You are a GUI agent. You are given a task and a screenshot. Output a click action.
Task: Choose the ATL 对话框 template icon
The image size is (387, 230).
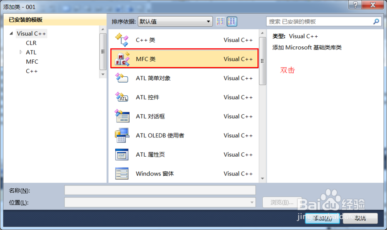122,116
